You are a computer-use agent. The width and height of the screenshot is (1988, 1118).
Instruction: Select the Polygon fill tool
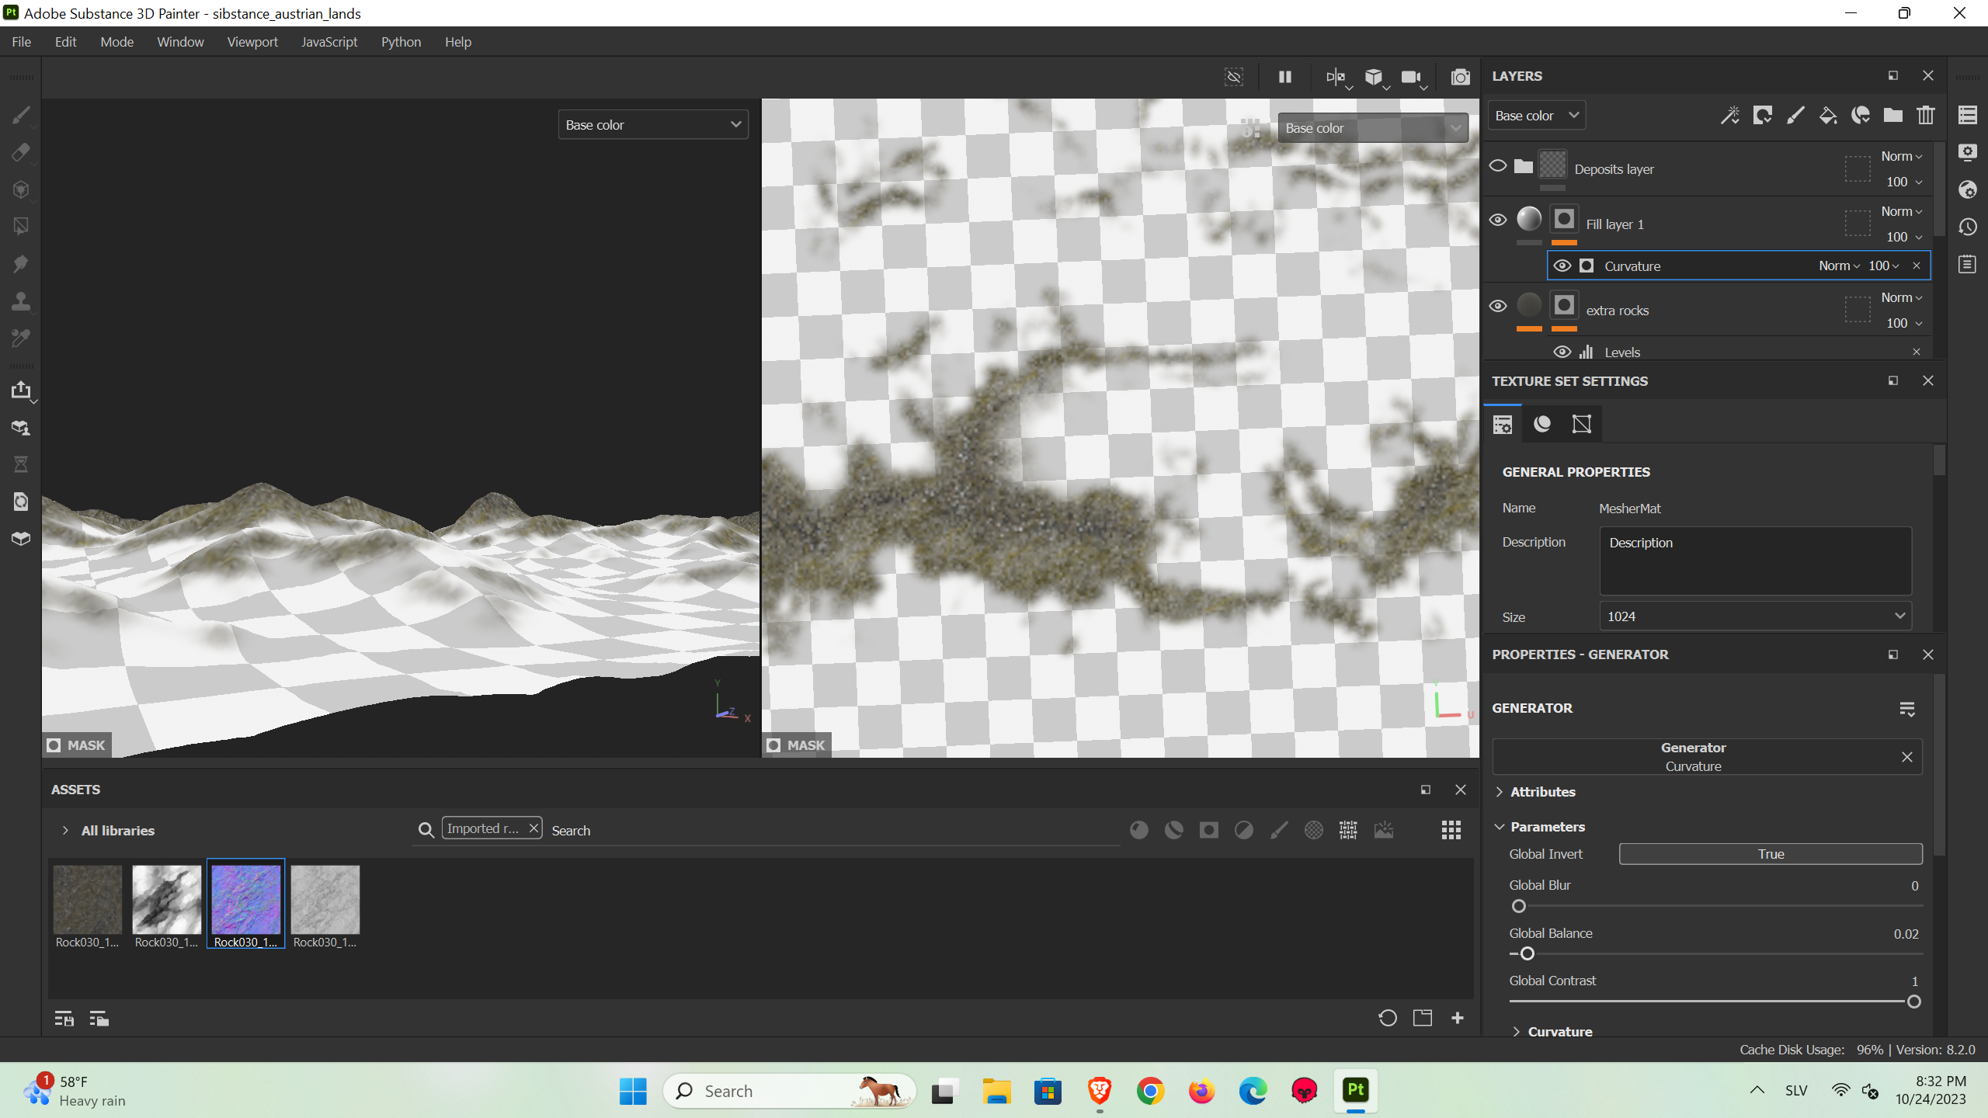21,227
